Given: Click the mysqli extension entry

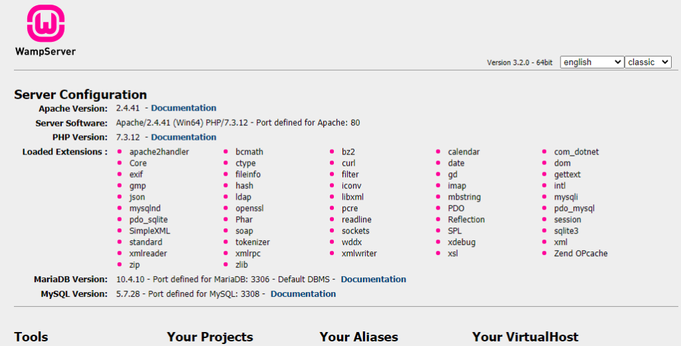Looking at the screenshot, I should pyautogui.click(x=566, y=198).
